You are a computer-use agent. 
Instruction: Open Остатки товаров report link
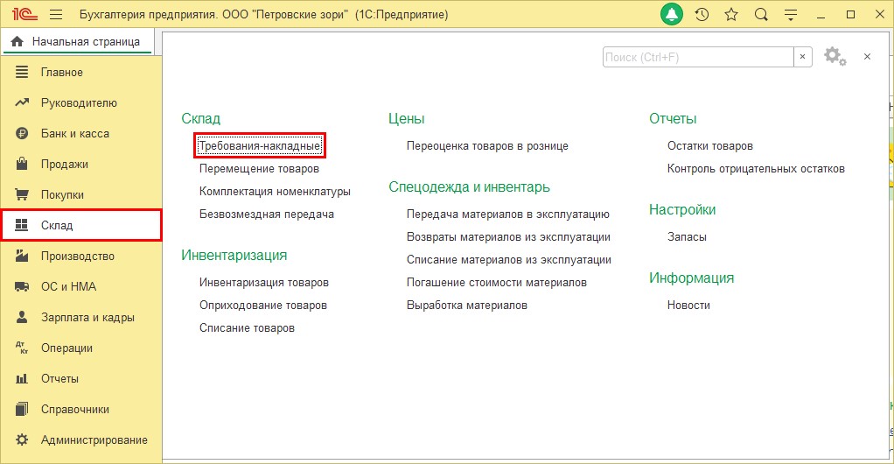pos(709,146)
